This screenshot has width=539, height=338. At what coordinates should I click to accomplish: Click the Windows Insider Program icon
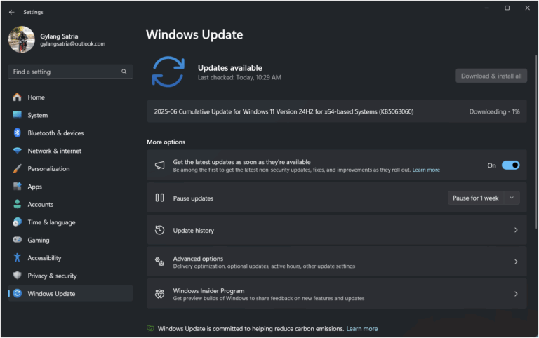pyautogui.click(x=159, y=294)
